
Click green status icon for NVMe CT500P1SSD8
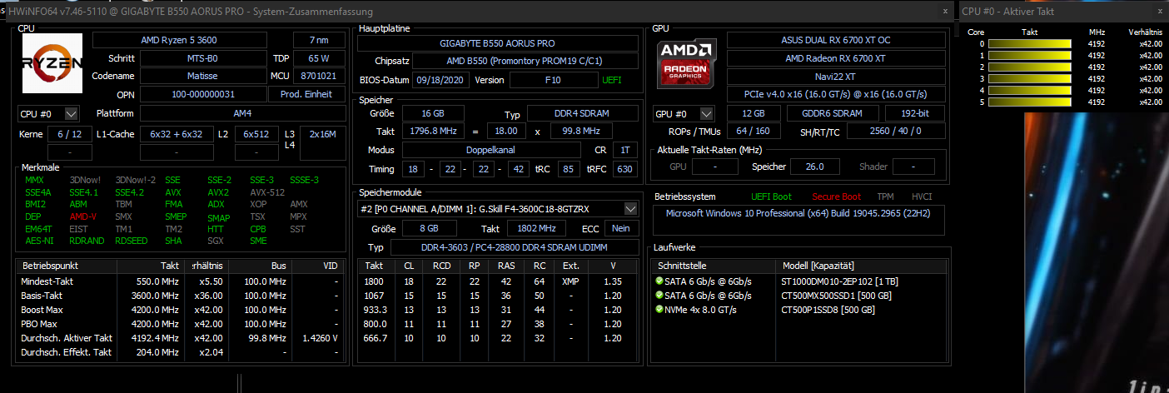point(659,309)
